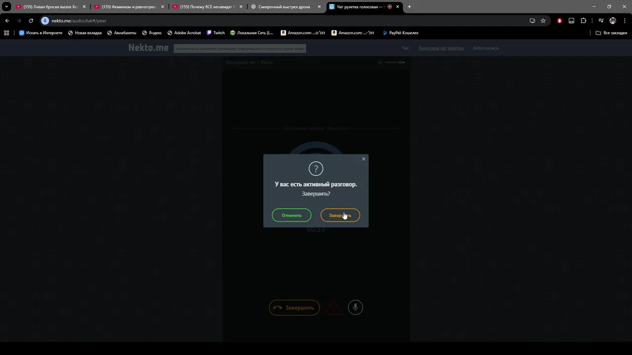Open 'Блогозаписи' navigation link

pyautogui.click(x=486, y=48)
